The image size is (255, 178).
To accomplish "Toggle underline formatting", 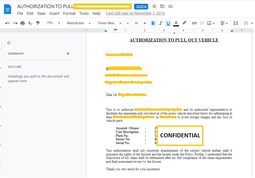I will pos(168,23).
